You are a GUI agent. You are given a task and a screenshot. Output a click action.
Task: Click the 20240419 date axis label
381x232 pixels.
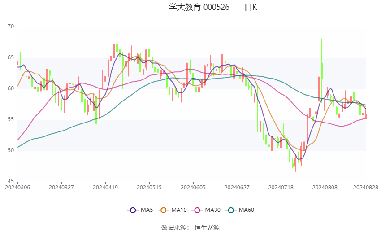(105, 188)
